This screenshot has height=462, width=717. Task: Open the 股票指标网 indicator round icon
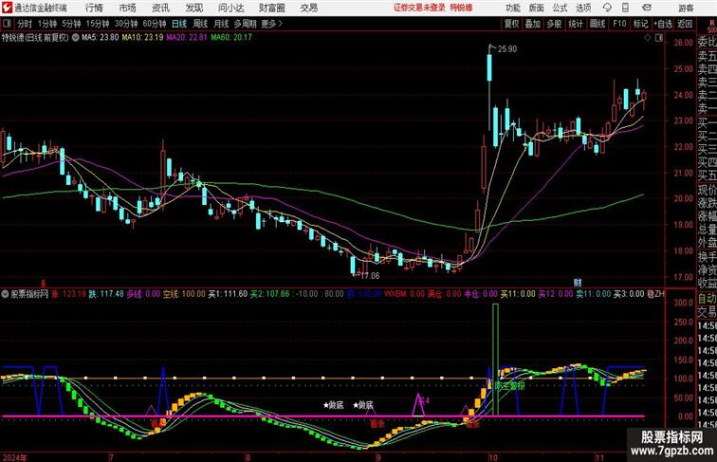[5, 294]
